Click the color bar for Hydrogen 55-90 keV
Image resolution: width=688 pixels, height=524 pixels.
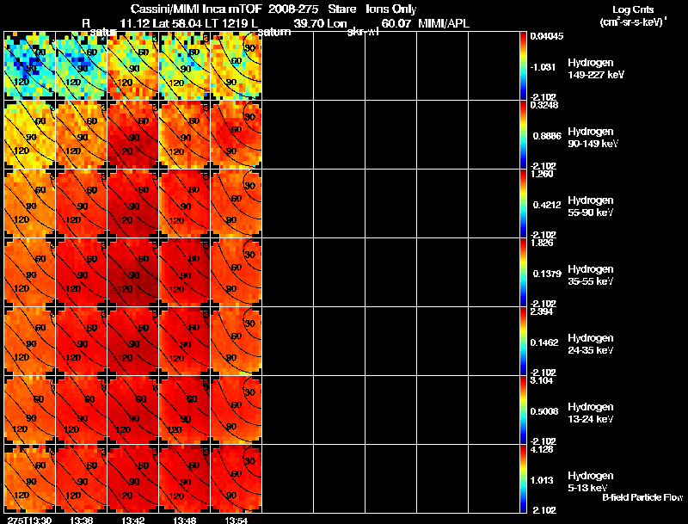coord(523,203)
